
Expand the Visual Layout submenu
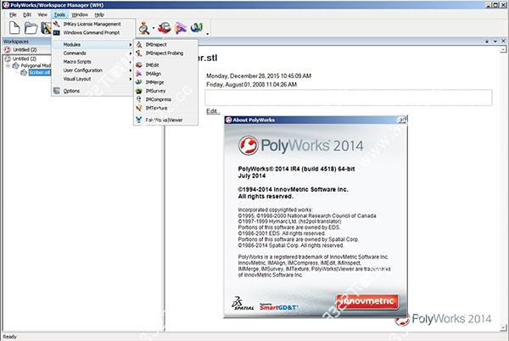92,79
